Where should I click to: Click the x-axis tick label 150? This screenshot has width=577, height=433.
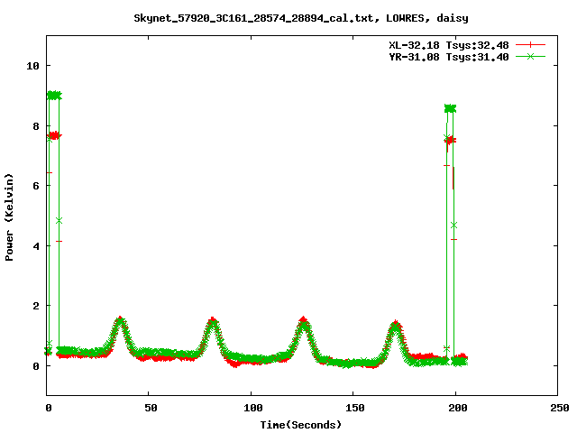[x=355, y=408]
